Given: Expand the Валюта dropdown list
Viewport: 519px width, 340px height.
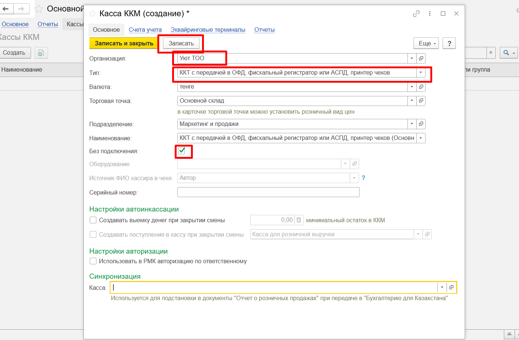Looking at the screenshot, I should (412, 87).
